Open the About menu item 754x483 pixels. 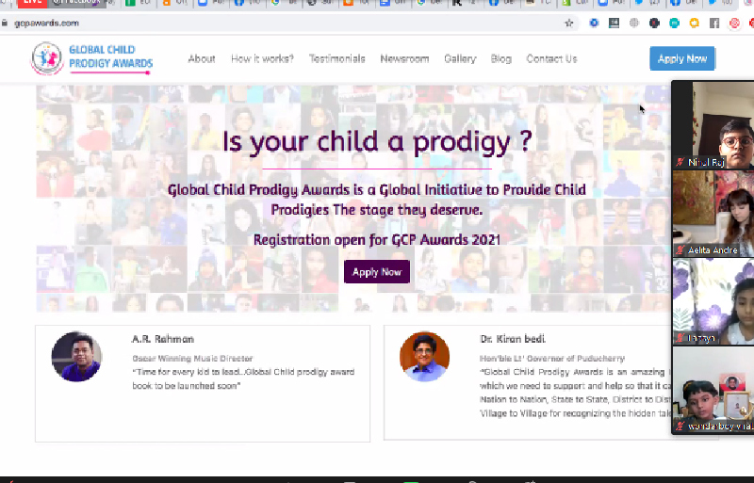point(202,58)
